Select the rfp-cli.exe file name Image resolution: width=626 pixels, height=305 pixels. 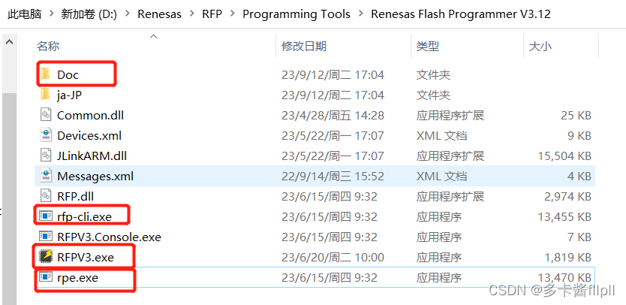click(x=84, y=216)
